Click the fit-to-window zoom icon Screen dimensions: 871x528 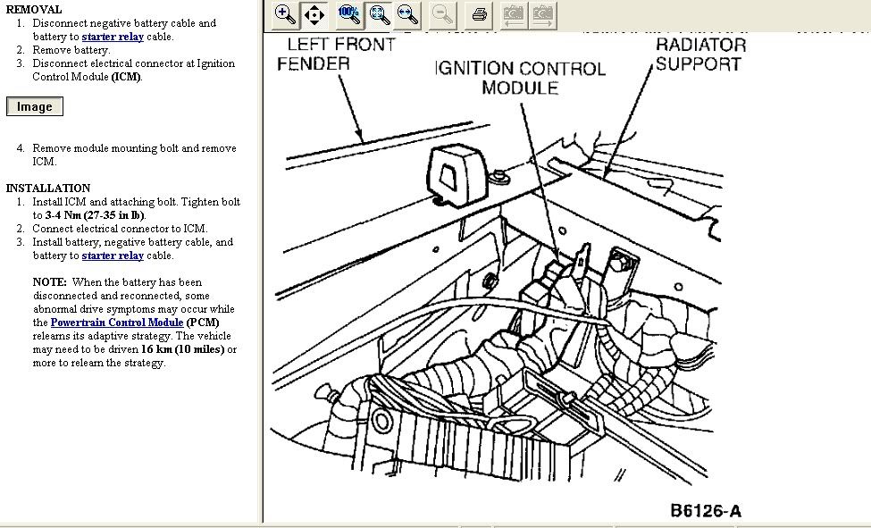click(379, 14)
